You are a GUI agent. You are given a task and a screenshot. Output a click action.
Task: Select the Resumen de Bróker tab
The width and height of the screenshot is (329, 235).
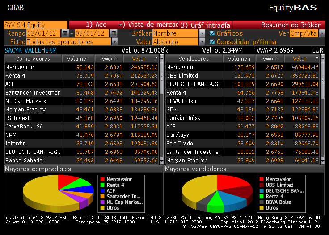(x=291, y=25)
